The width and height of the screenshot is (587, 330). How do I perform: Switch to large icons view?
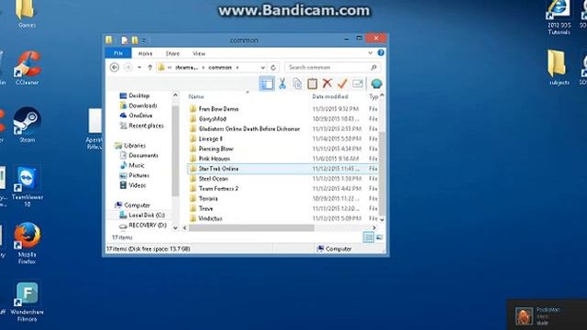[379, 237]
